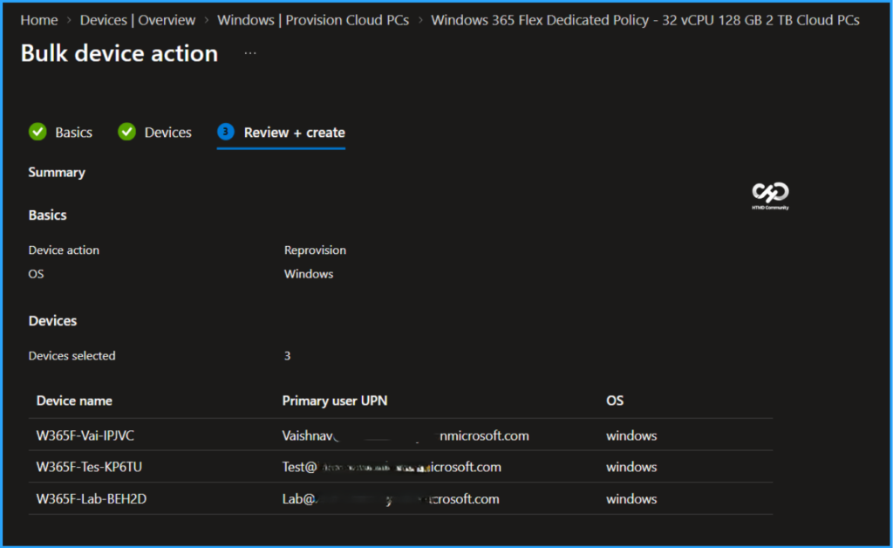Go to Home breadcrumb link
Image resolution: width=893 pixels, height=548 pixels.
tap(38, 20)
